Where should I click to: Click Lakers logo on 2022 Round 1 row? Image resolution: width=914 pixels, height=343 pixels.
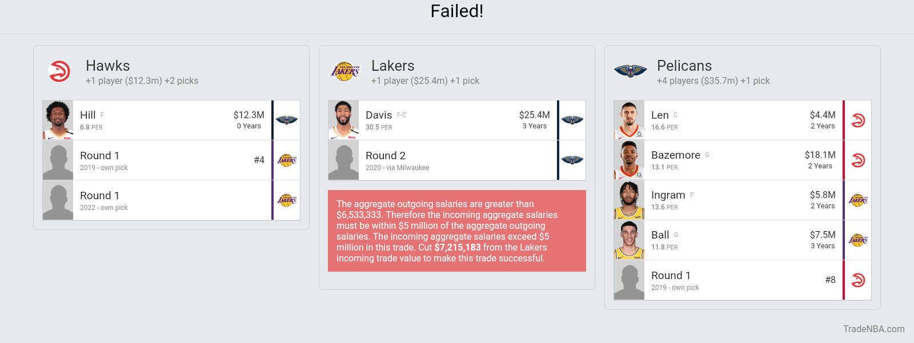click(287, 200)
